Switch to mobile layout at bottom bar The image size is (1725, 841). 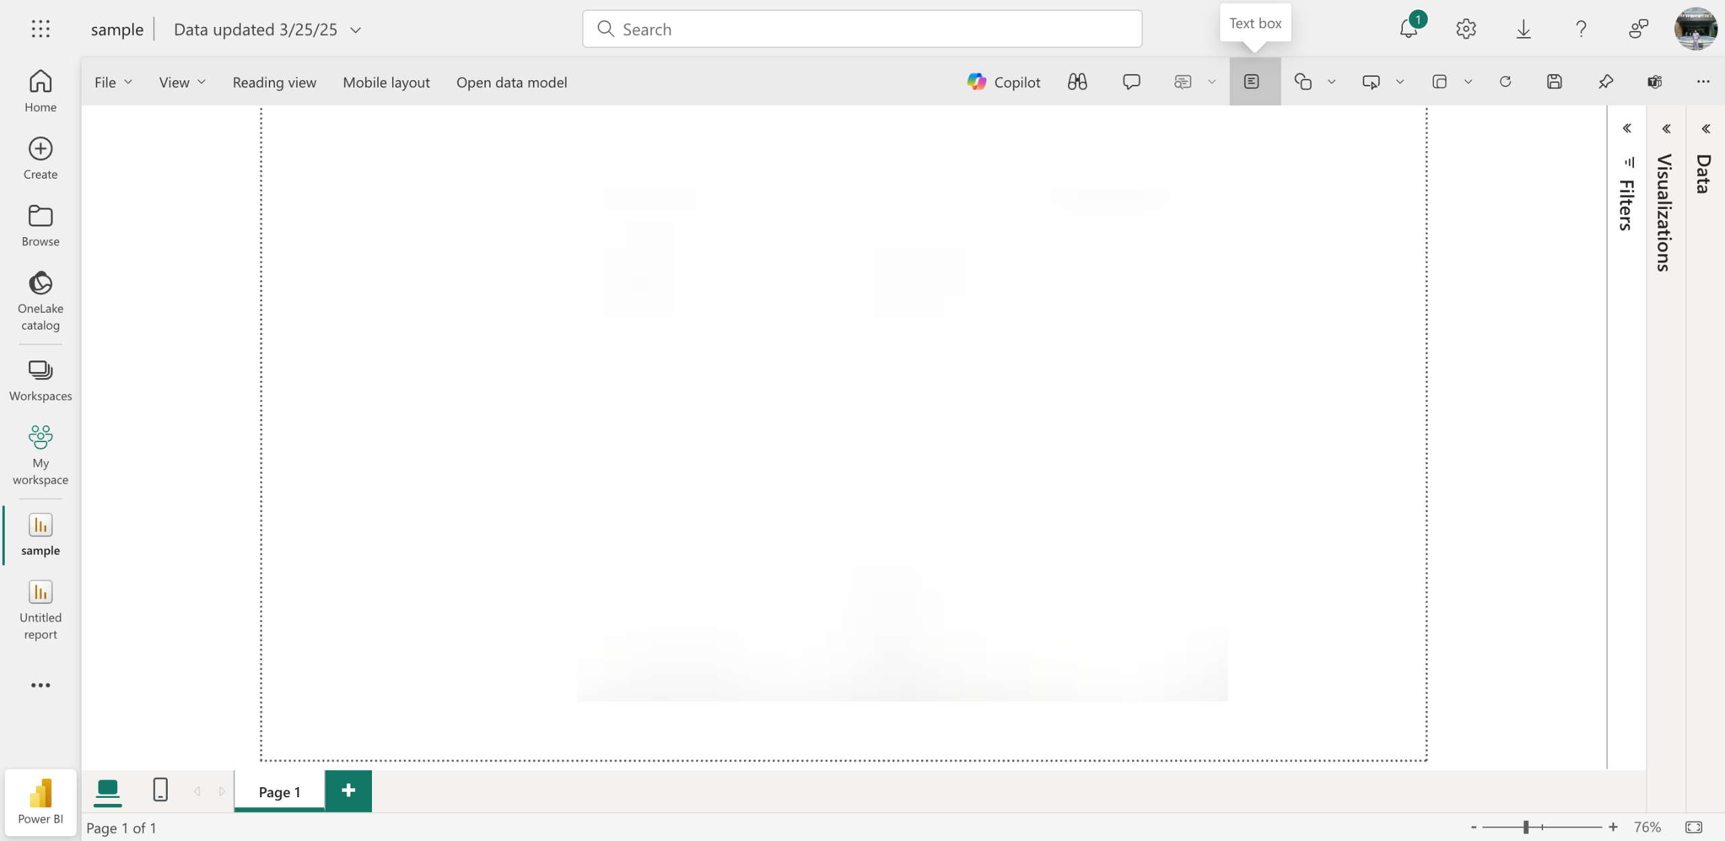click(160, 790)
